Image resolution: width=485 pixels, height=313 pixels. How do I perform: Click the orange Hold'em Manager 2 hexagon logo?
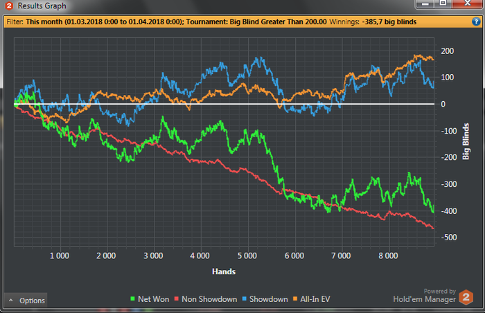click(x=466, y=297)
